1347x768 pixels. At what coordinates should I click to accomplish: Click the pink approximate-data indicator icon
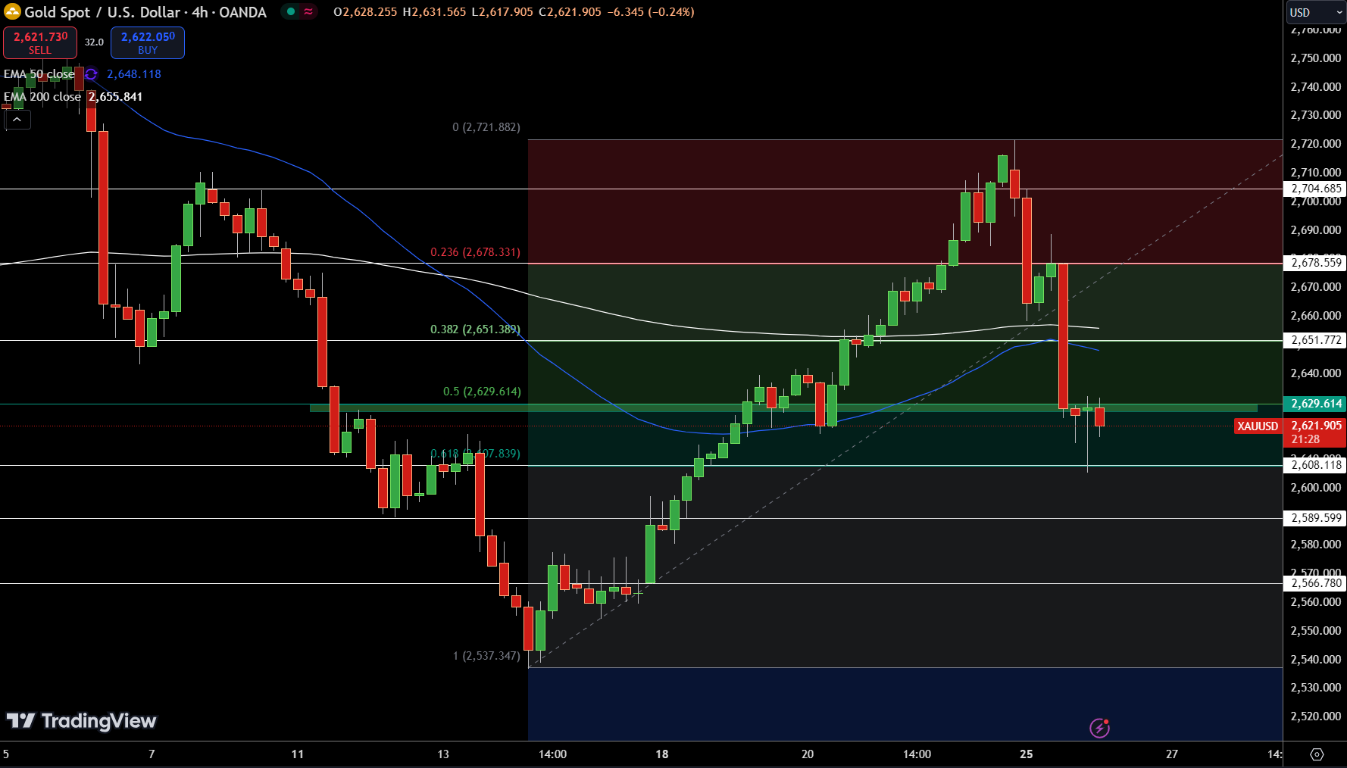pyautogui.click(x=308, y=12)
